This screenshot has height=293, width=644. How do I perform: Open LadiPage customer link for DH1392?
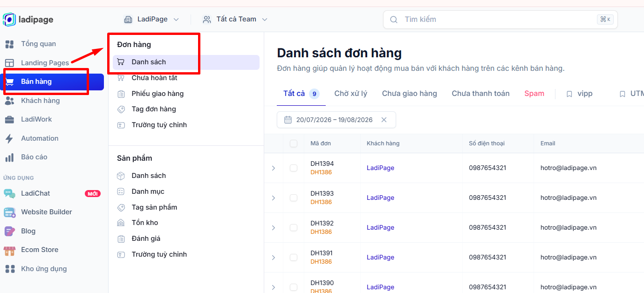coord(380,228)
